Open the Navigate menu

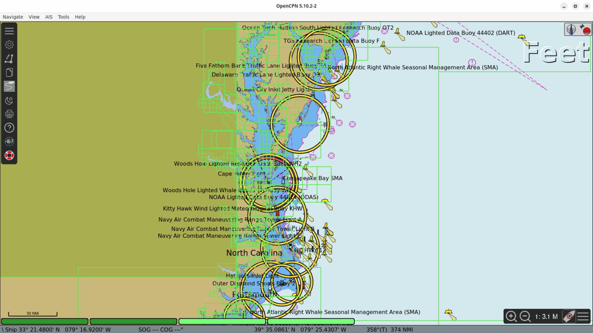tap(13, 17)
